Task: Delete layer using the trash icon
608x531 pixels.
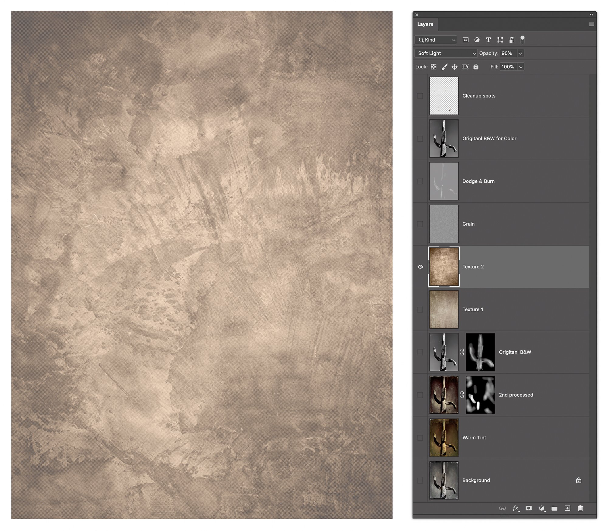Action: (580, 508)
